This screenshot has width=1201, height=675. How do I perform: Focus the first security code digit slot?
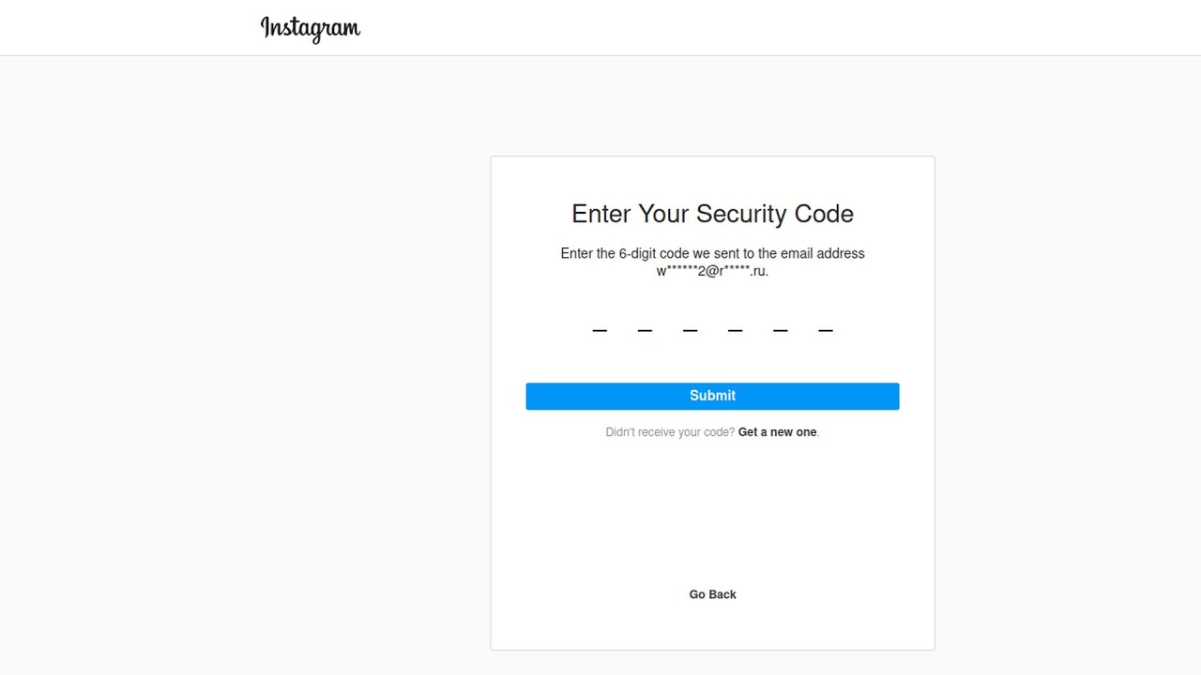click(600, 324)
